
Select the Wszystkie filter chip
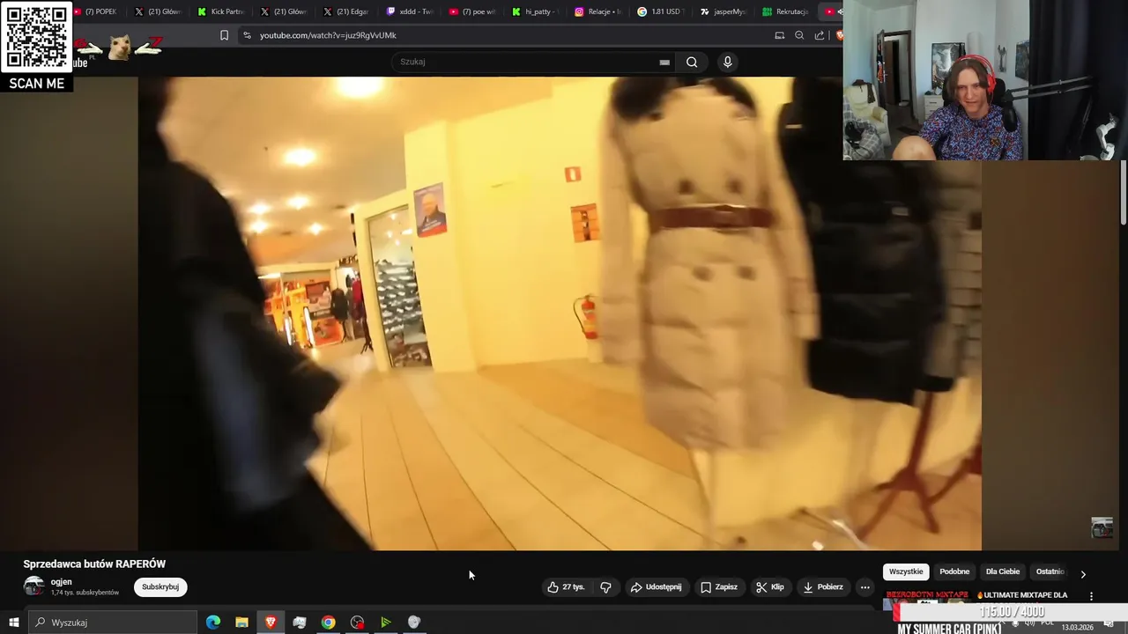click(x=906, y=571)
